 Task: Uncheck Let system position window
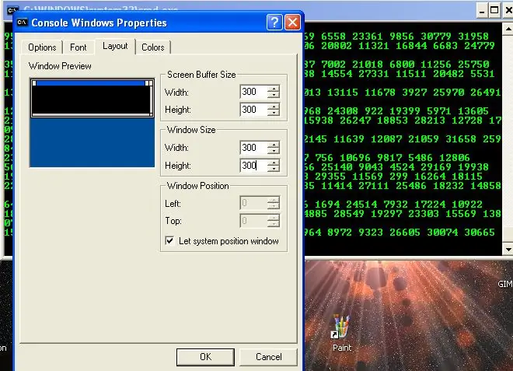169,240
